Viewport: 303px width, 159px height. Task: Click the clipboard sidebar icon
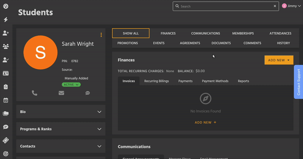coord(6,87)
